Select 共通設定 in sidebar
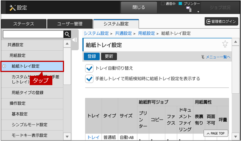Screen dimensions: 241x141 (x=32, y=45)
